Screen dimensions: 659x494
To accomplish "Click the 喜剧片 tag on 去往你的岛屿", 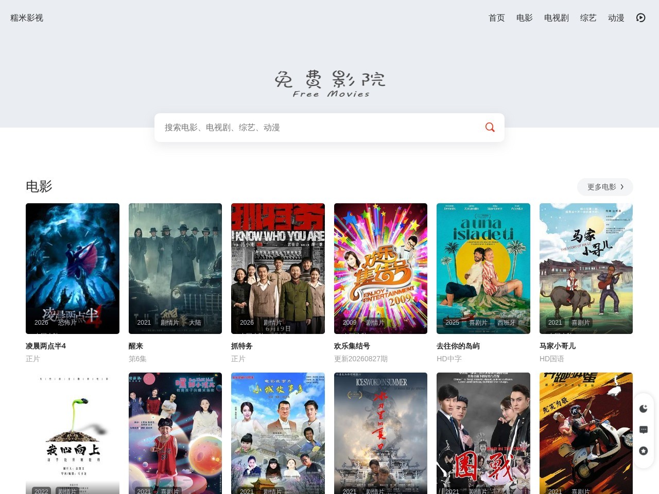I will pos(478,323).
